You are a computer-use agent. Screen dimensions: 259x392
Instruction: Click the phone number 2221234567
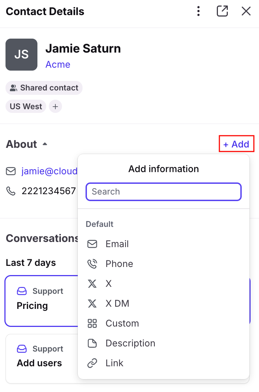click(x=49, y=191)
